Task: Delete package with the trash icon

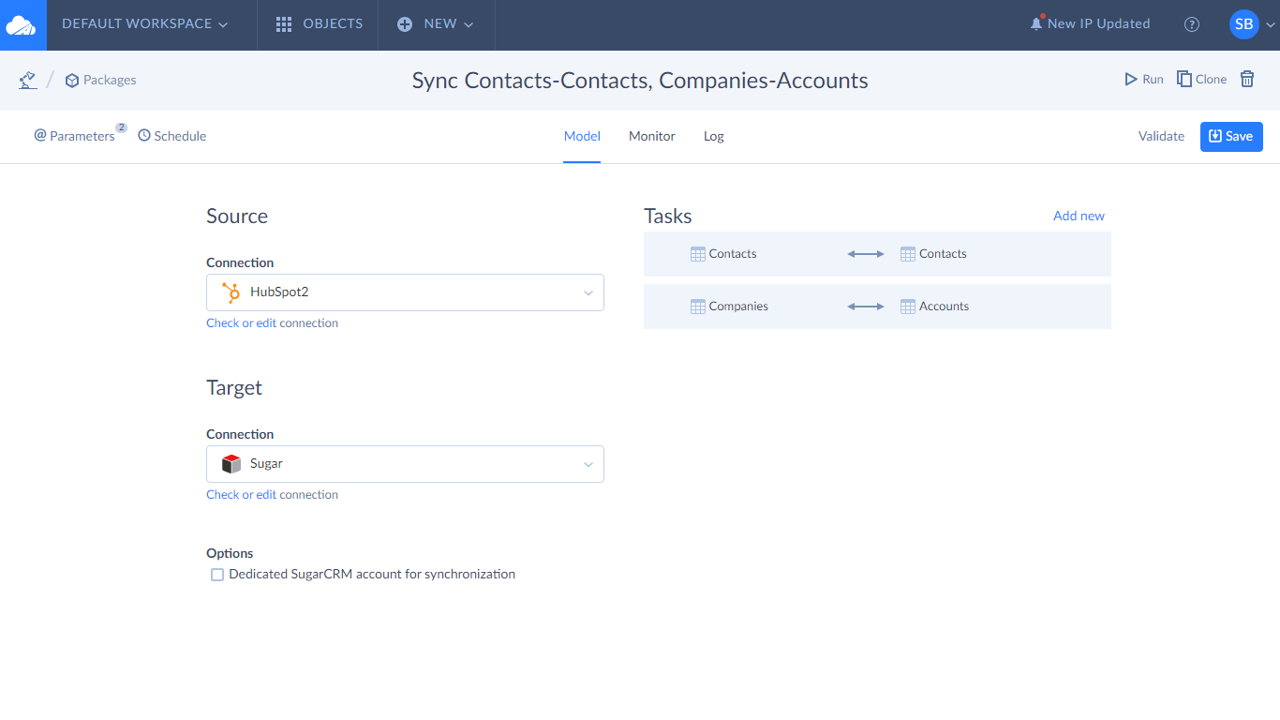Action: (1247, 80)
